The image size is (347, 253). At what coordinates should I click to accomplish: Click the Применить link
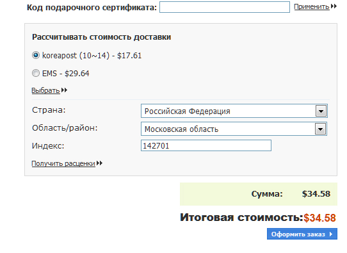[x=312, y=6]
